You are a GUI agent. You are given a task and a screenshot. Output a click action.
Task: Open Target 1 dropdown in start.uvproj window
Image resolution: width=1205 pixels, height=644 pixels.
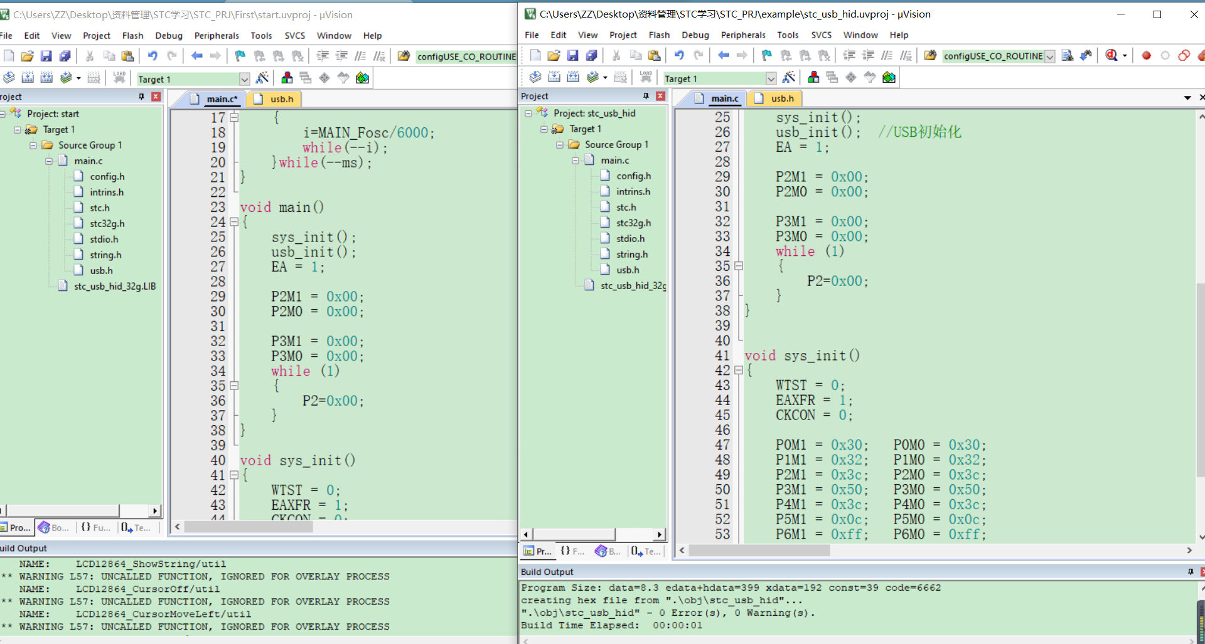(x=244, y=79)
